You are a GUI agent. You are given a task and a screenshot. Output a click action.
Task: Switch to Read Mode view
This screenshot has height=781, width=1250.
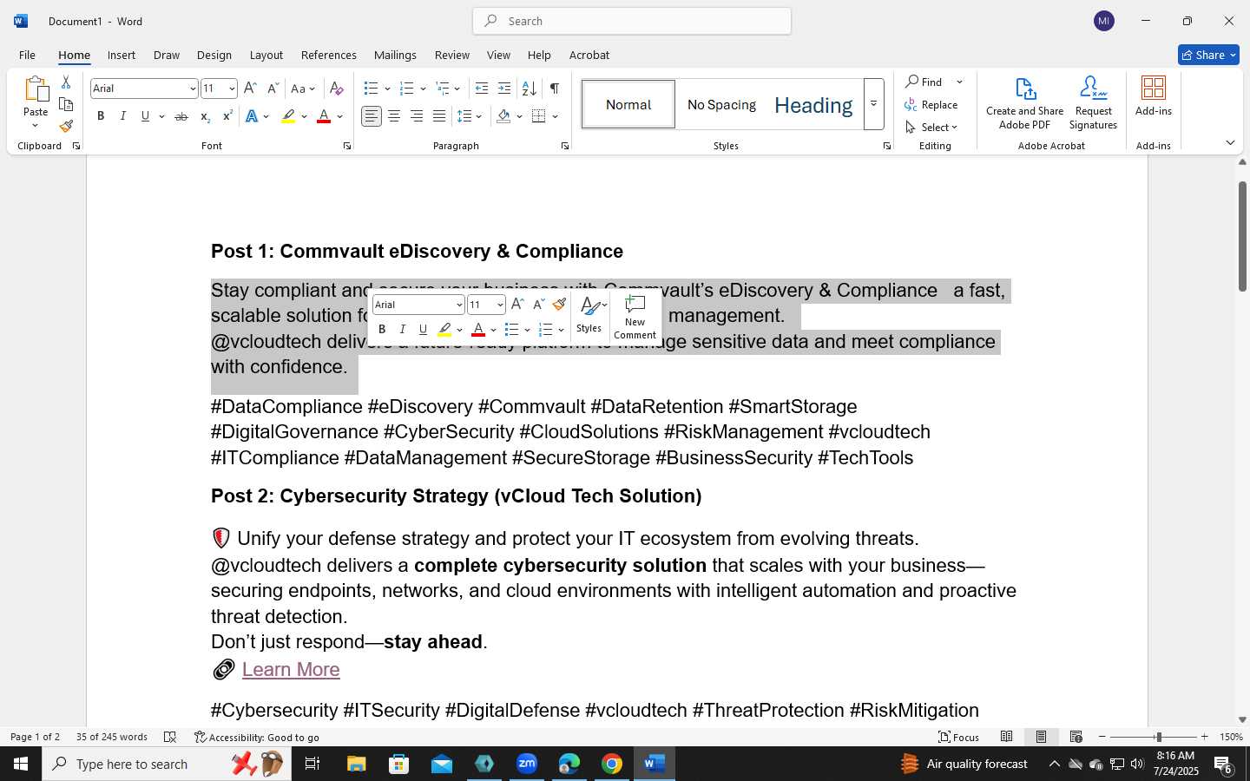(1006, 737)
